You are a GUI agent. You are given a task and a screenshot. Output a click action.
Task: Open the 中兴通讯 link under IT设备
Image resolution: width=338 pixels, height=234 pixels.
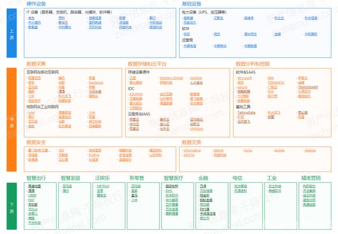[34, 22]
